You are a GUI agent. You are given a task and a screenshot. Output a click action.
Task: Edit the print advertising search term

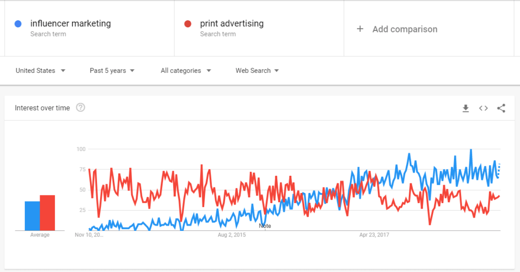coord(232,23)
